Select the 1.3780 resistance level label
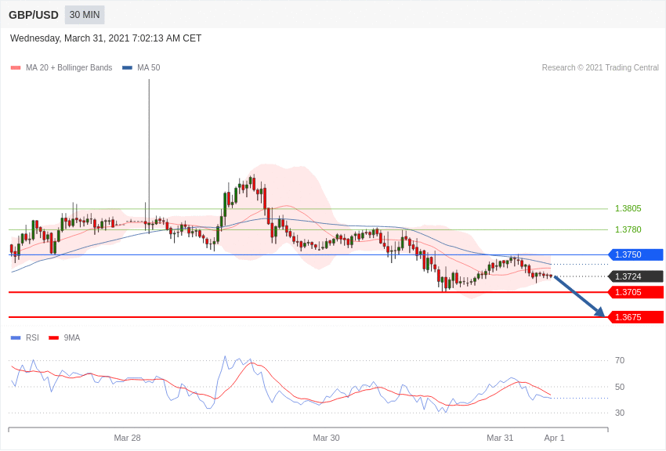The height and width of the screenshot is (451, 666). tap(628, 229)
